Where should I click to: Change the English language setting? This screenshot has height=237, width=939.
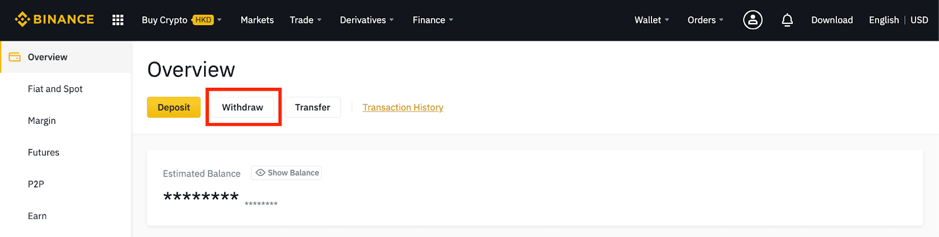[883, 20]
